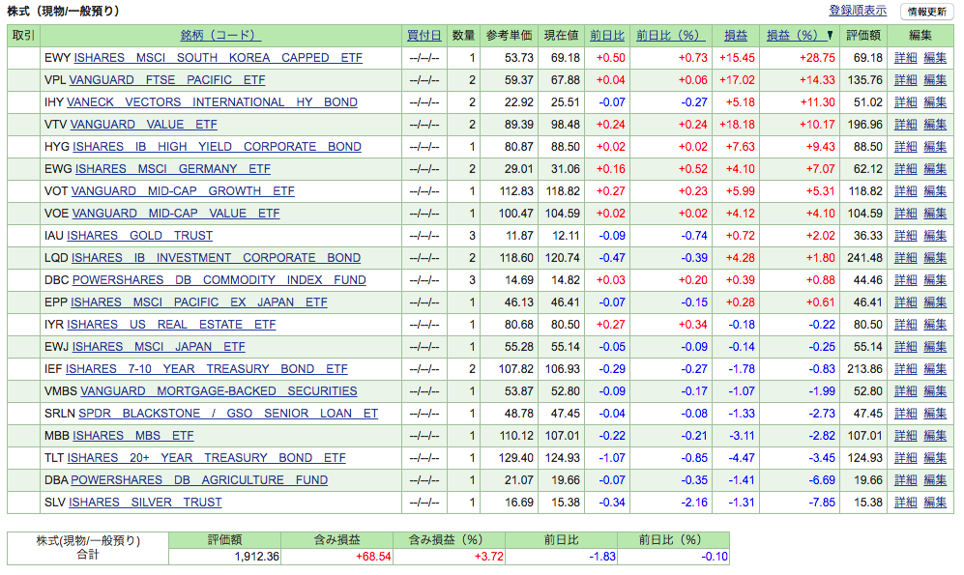Open POWERSHARES DB AGRICULTURE FUND link

[x=200, y=480]
